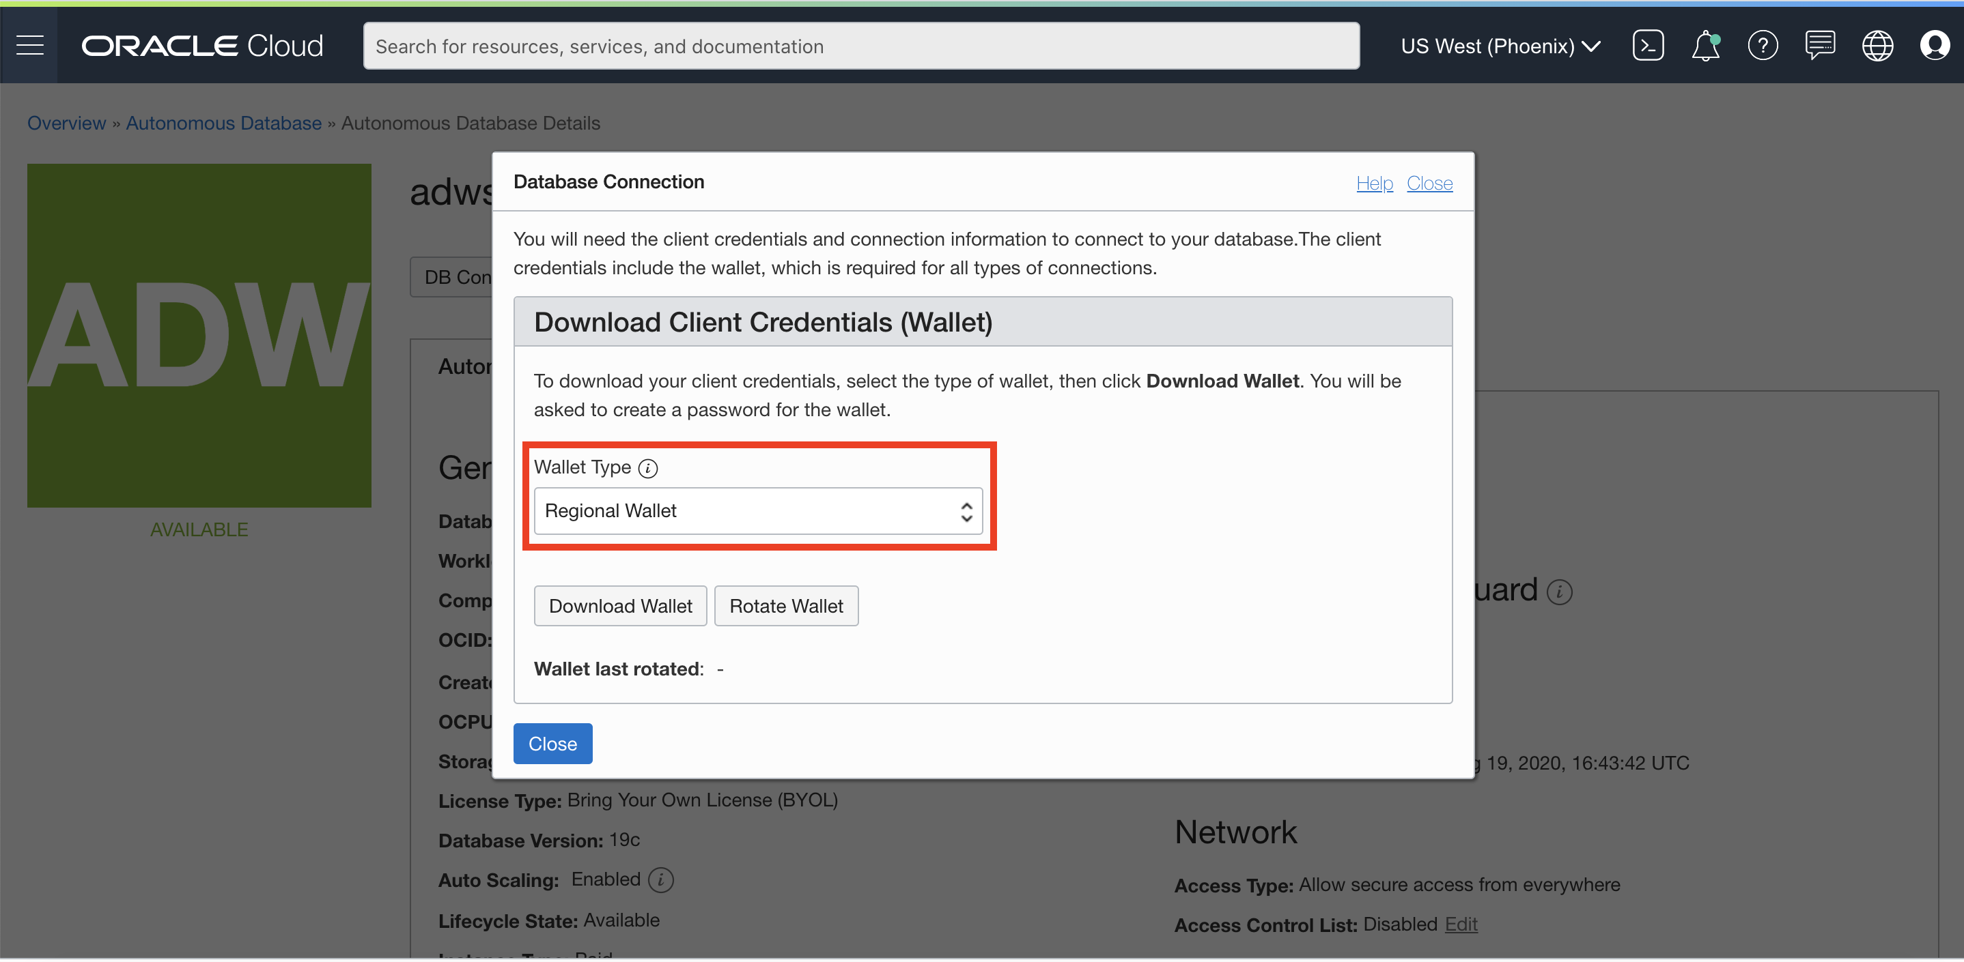Open the hamburger navigation menu
The height and width of the screenshot is (962, 1964).
click(x=30, y=46)
